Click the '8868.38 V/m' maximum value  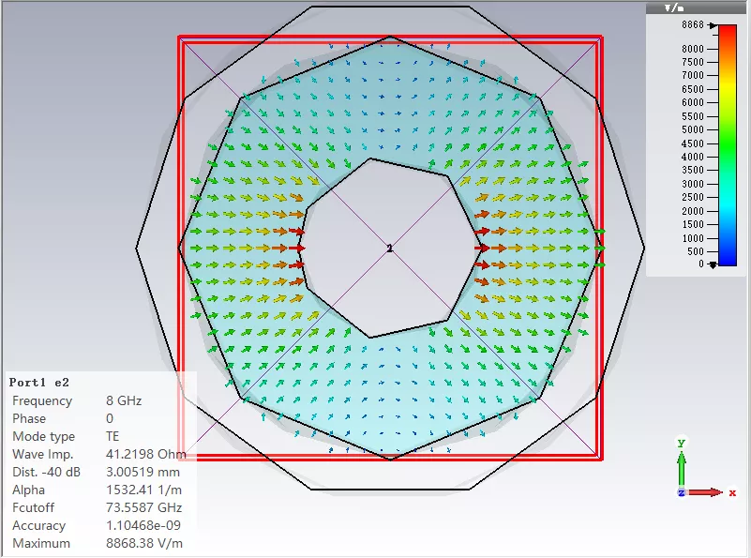tap(144, 543)
